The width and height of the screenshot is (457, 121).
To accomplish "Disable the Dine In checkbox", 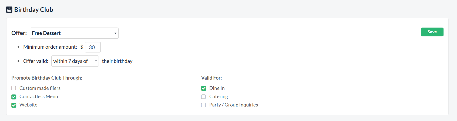I will (x=204, y=88).
